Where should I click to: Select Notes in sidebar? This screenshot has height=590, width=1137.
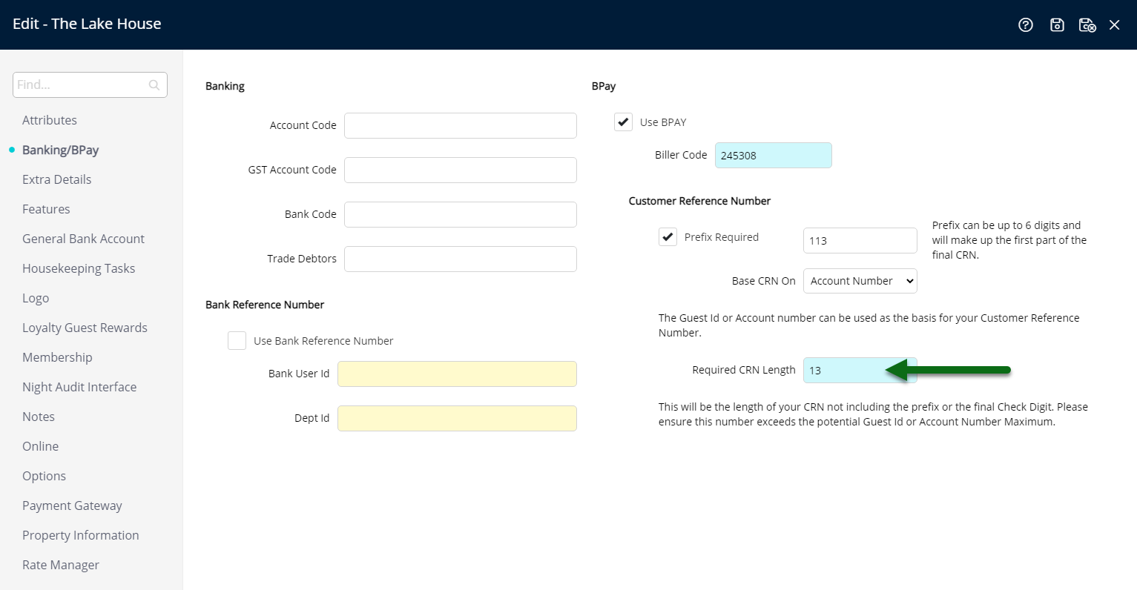pyautogui.click(x=39, y=417)
